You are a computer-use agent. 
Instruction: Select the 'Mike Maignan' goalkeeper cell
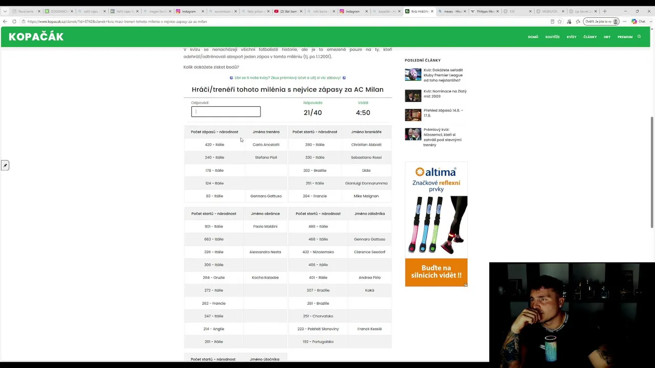(x=366, y=196)
